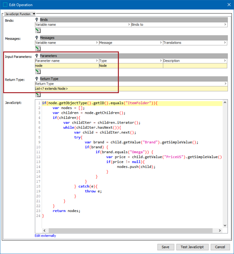Select the 'List<? extends Node>' return type row
The height and width of the screenshot is (254, 234).
click(x=131, y=89)
